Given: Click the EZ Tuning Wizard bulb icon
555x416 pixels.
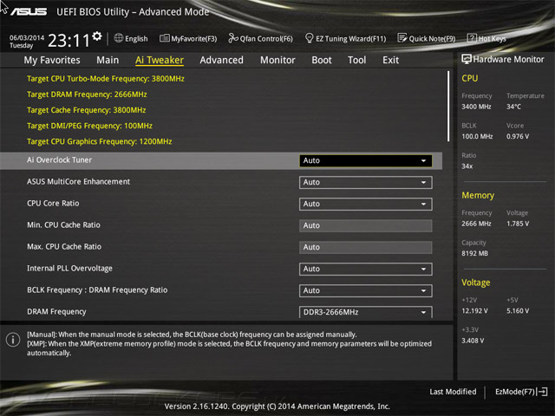Looking at the screenshot, I should pyautogui.click(x=309, y=38).
